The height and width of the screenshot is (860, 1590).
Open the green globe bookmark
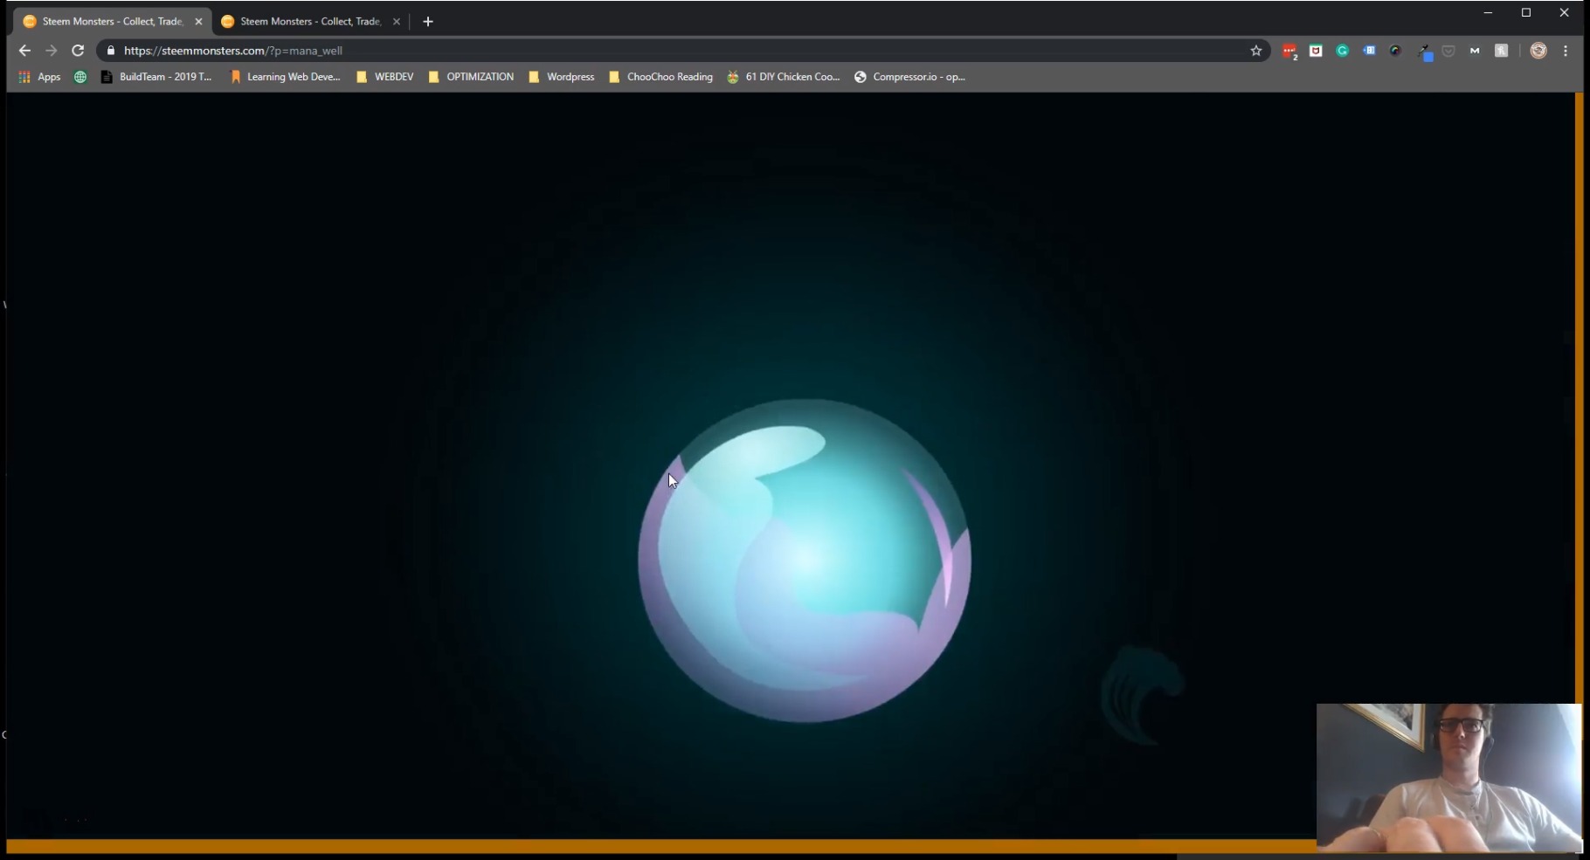(x=80, y=77)
